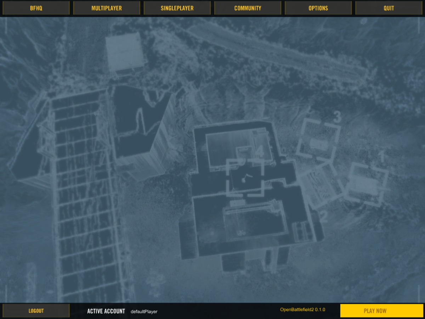Open the BFHQ menu
This screenshot has height=319, width=425.
(x=36, y=8)
